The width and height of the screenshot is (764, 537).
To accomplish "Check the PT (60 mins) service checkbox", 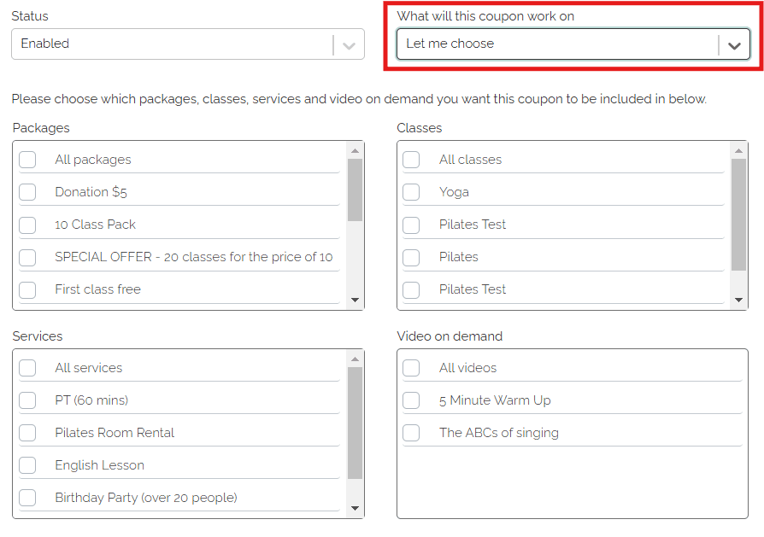I will click(x=28, y=400).
